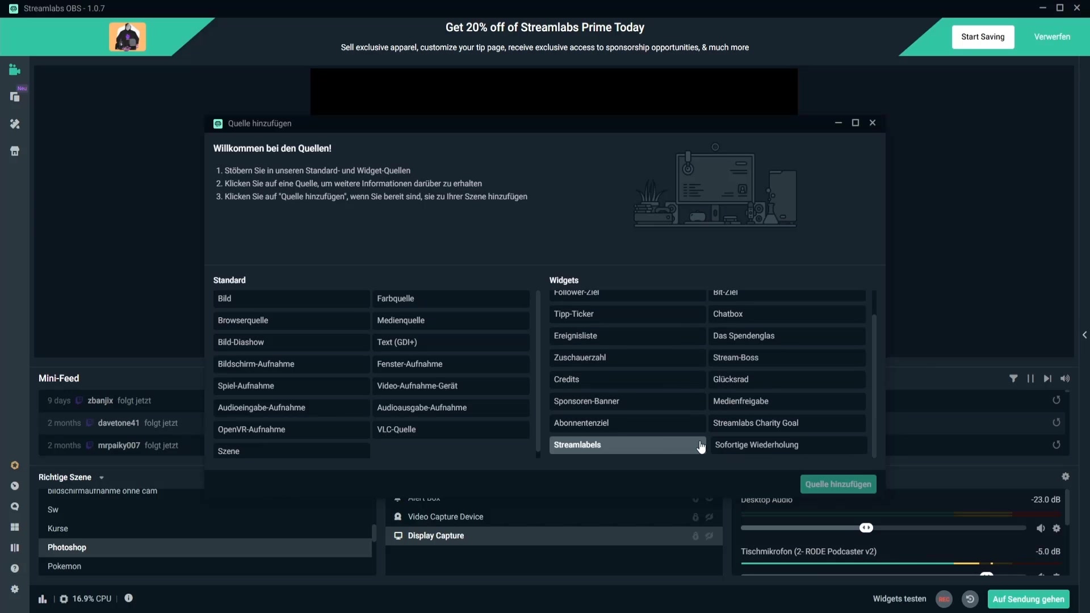
Task: Open the Editor via camera sidebar icon
Action: coord(15,70)
